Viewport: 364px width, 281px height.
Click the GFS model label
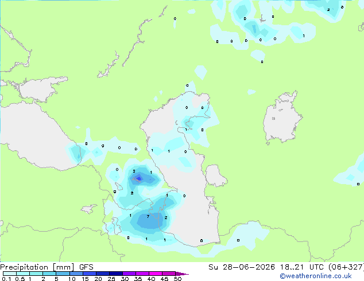point(86,267)
